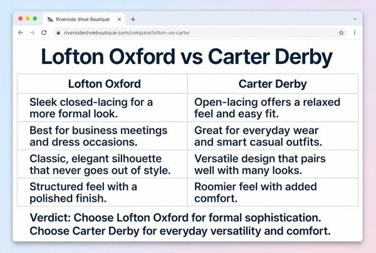The height and width of the screenshot is (253, 376).
Task: Open the browser three-dot menu
Action: tap(355, 33)
